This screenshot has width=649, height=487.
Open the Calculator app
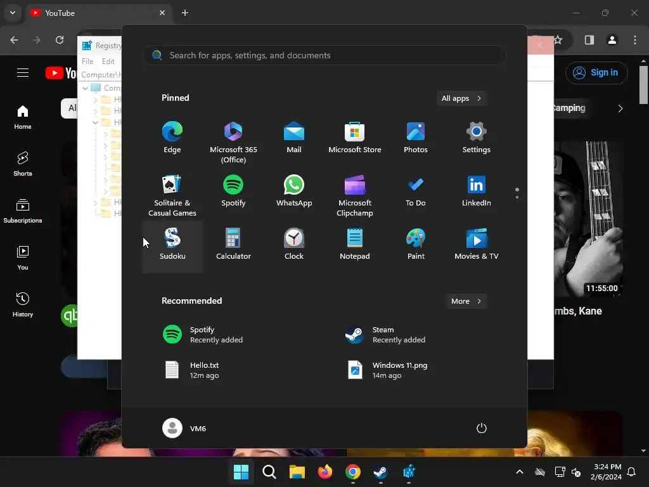pyautogui.click(x=233, y=244)
